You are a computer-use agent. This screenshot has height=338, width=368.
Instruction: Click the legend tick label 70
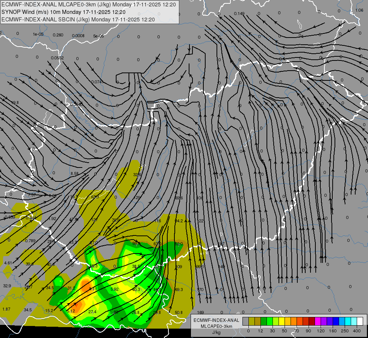297,331
